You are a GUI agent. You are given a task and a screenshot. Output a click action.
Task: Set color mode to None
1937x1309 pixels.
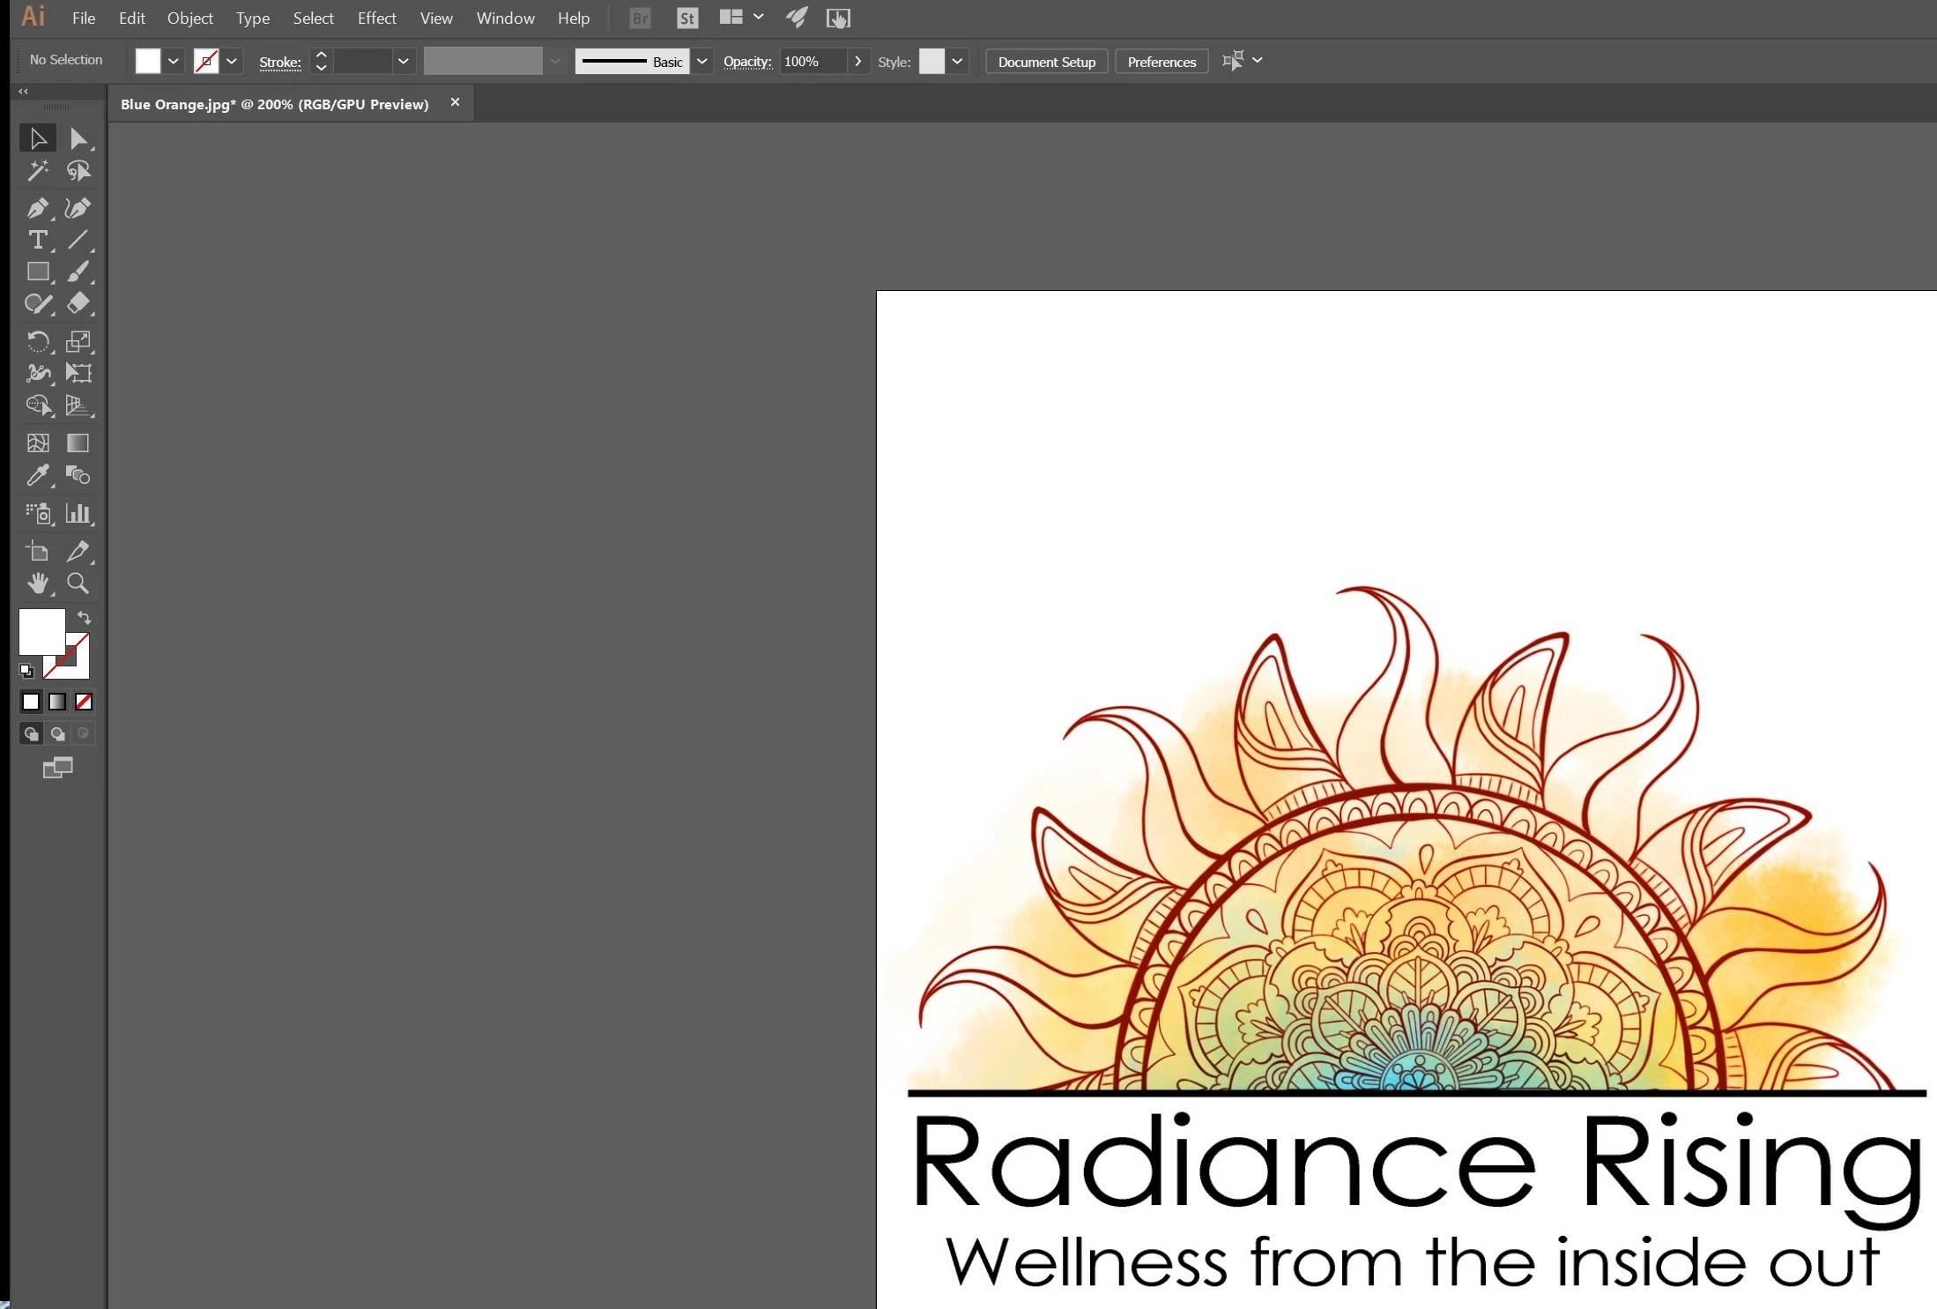[x=84, y=702]
